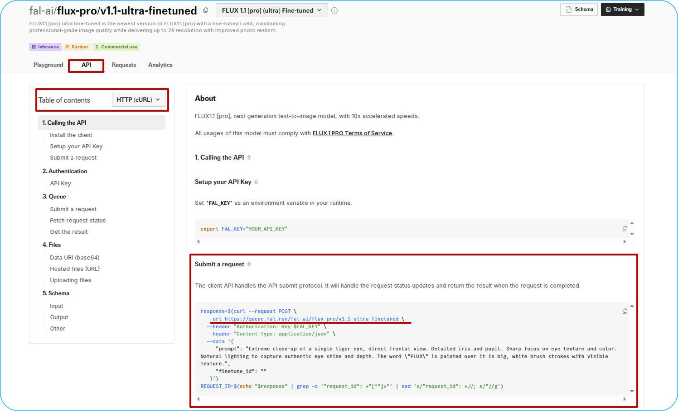Click the 'About' heading
The width and height of the screenshot is (678, 411).
[x=205, y=99]
